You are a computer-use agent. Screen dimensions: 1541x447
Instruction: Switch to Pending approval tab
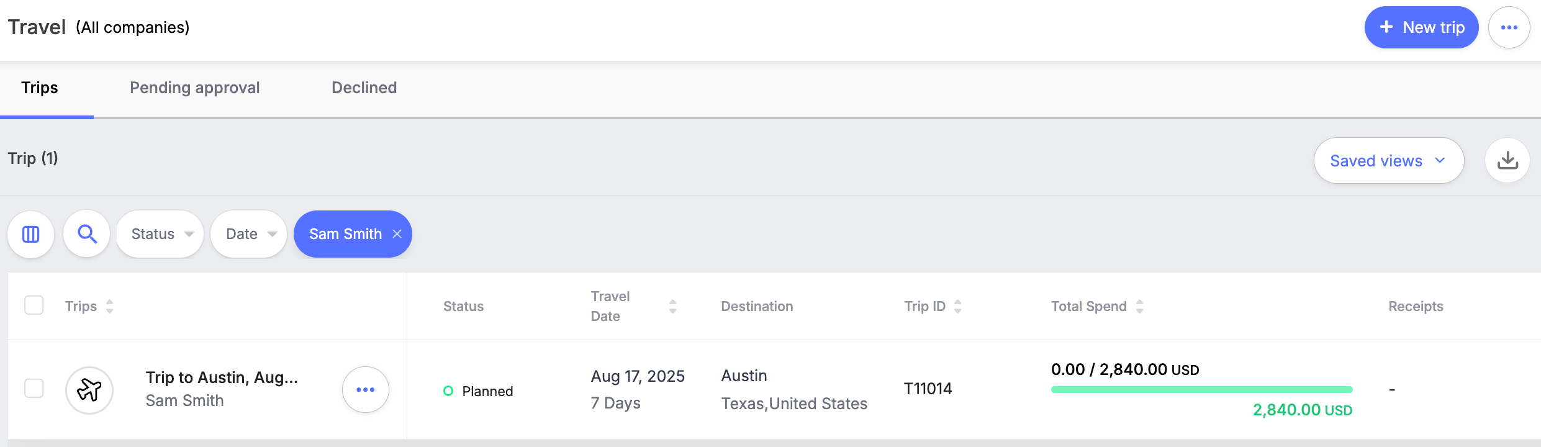195,88
